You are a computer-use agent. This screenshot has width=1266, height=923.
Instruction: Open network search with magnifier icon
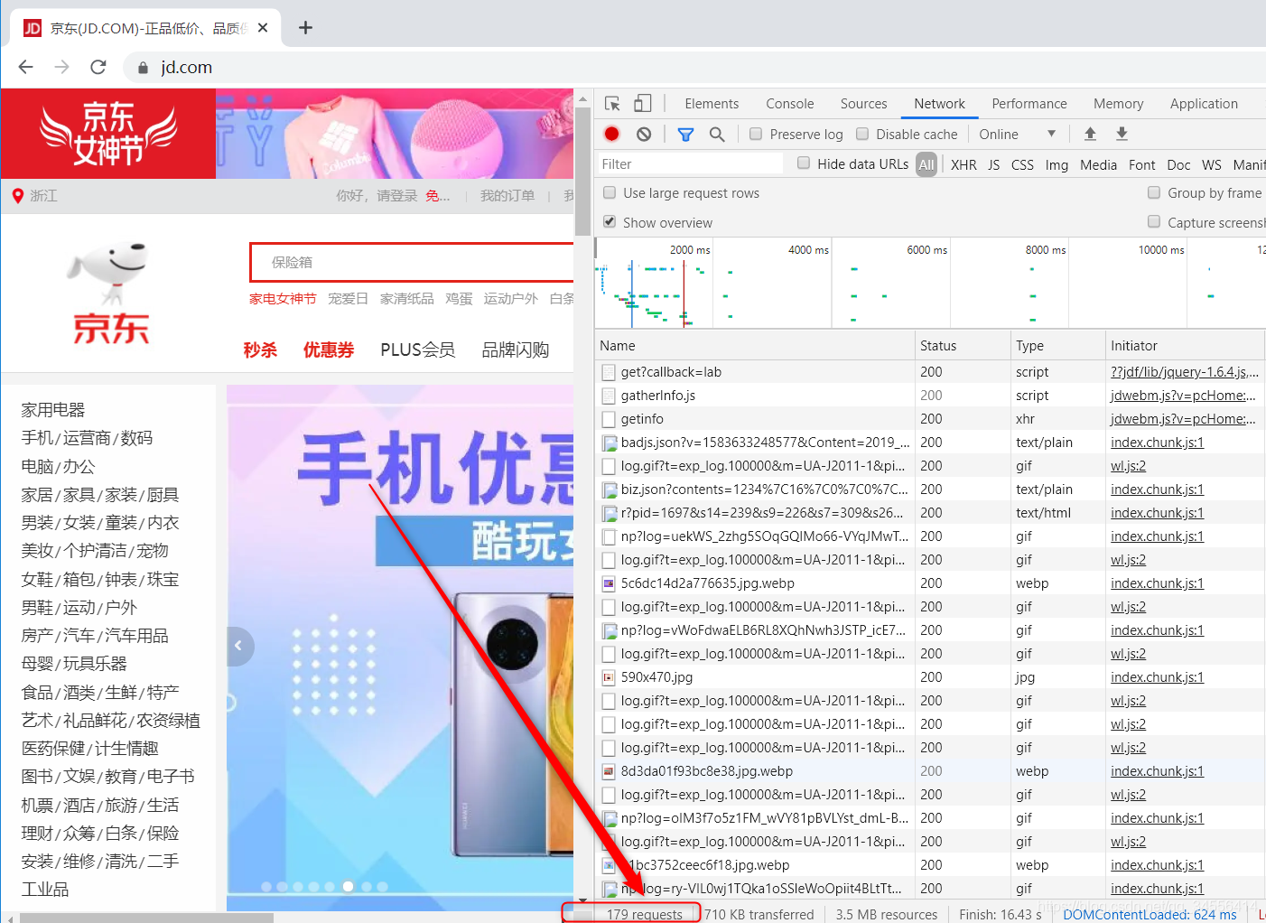coord(717,134)
